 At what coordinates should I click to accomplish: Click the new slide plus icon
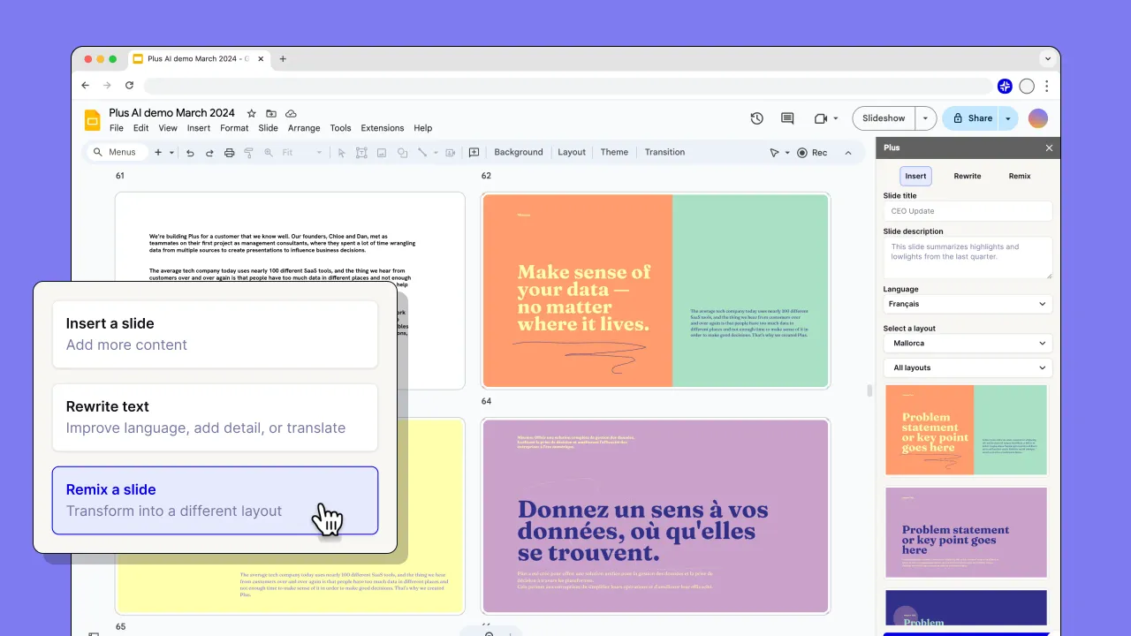pyautogui.click(x=158, y=152)
